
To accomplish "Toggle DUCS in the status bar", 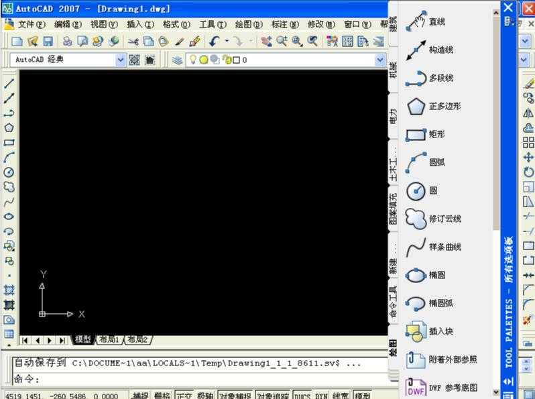I will 302,395.
